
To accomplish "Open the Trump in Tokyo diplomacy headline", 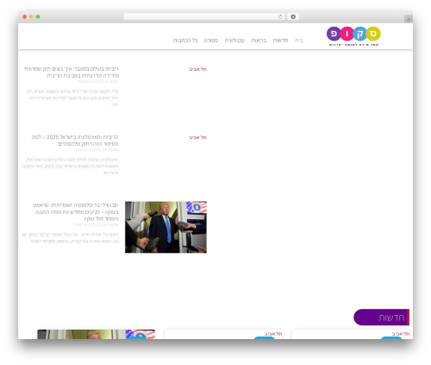I will (76, 211).
